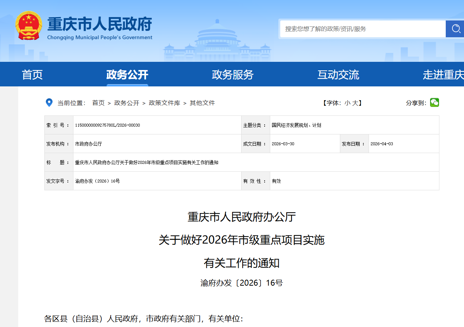Open the 首页 main navigation tab
The height and width of the screenshot is (327, 464).
coord(32,75)
